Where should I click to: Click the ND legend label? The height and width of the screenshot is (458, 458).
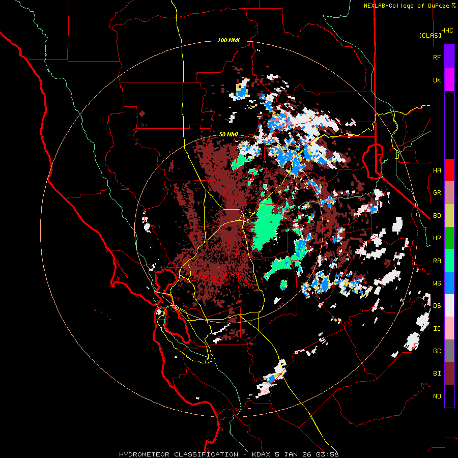click(437, 396)
